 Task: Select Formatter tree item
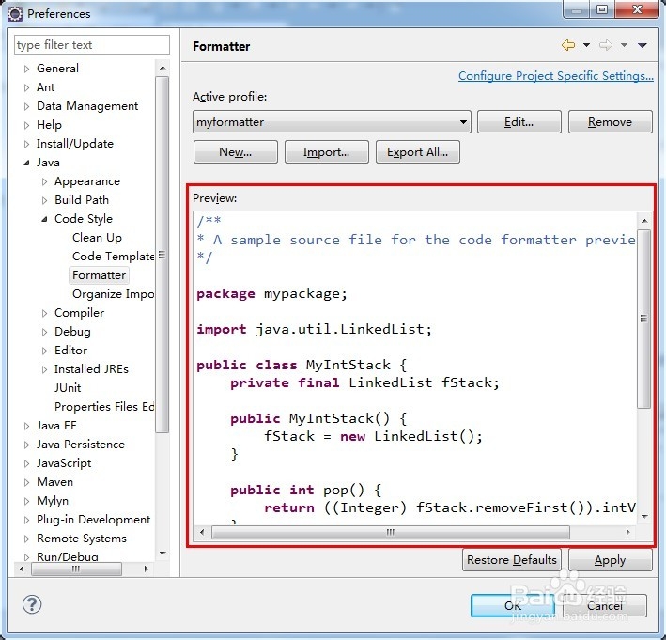click(x=99, y=275)
